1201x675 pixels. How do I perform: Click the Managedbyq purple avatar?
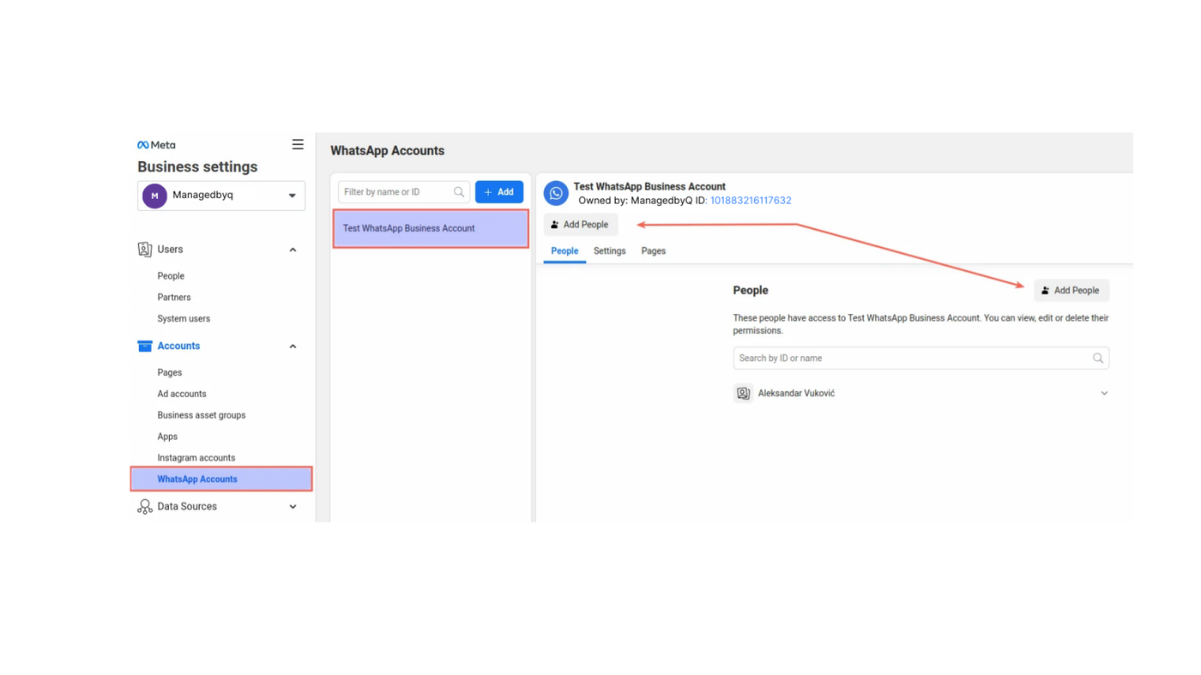[x=154, y=196]
